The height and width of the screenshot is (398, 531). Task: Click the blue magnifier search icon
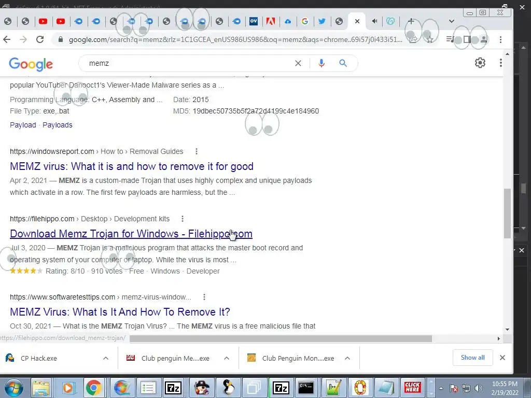point(343,63)
